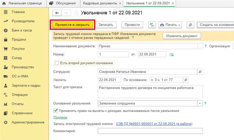Viewport: 234px width, 140px height.
Task: Open employee Смирнова card icon
Action: (200, 72)
